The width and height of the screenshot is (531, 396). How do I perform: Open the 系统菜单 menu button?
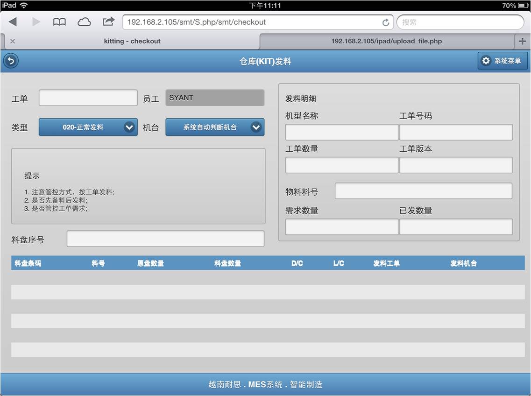point(503,61)
